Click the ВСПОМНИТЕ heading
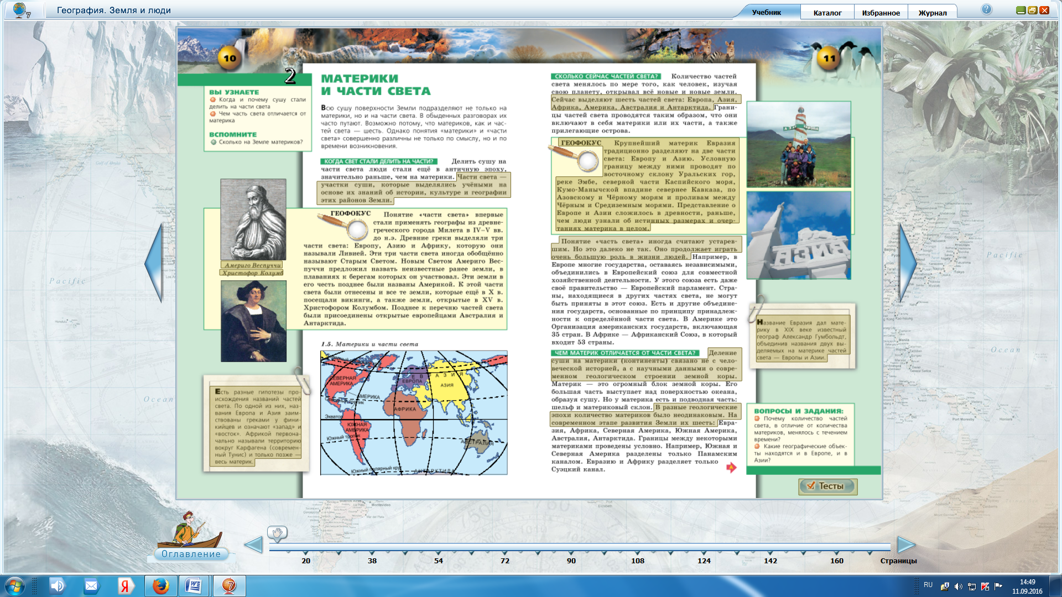Screen dimensions: 1062x597 point(233,134)
